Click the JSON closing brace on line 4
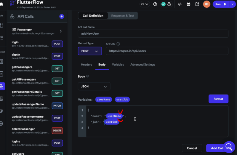 point(88,128)
